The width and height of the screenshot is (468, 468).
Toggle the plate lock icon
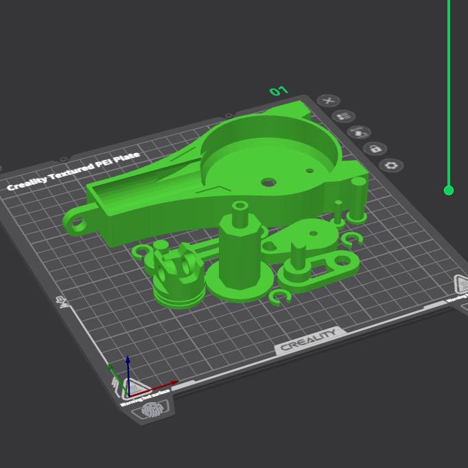(x=375, y=148)
